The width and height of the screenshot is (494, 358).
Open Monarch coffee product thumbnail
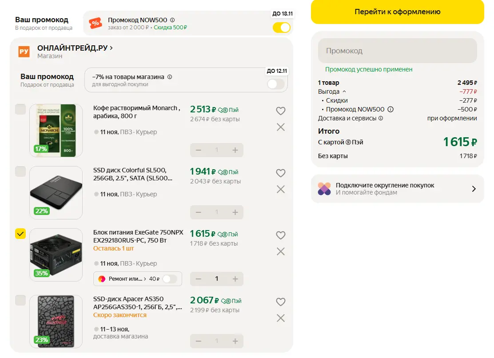tap(56, 130)
